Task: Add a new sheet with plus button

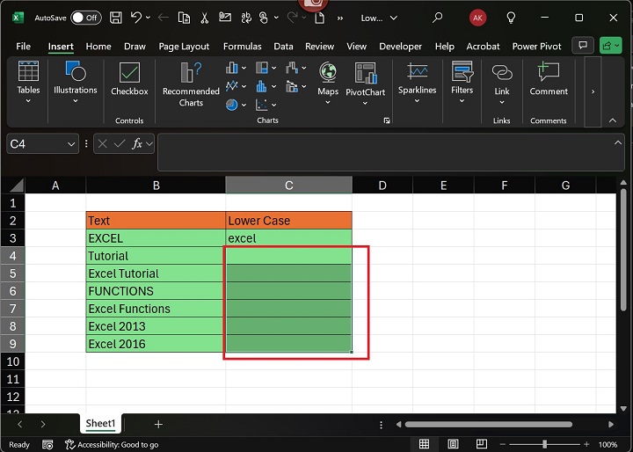Action: (158, 424)
